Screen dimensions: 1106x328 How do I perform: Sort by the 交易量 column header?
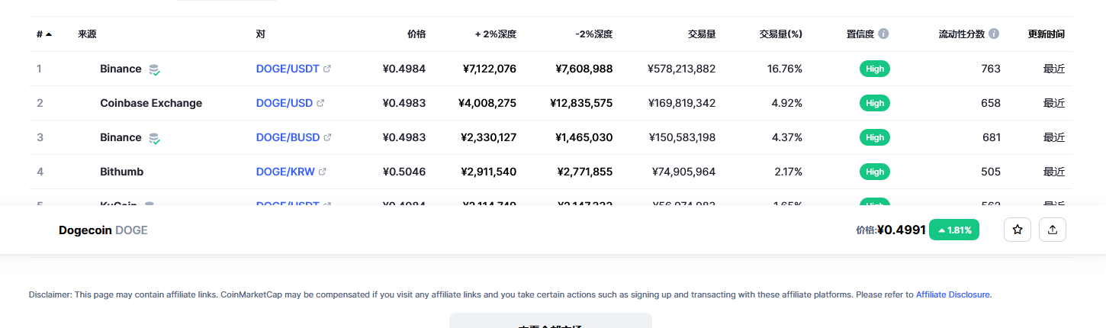coord(701,34)
